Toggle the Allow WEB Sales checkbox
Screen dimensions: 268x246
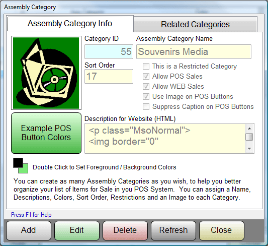click(x=146, y=87)
